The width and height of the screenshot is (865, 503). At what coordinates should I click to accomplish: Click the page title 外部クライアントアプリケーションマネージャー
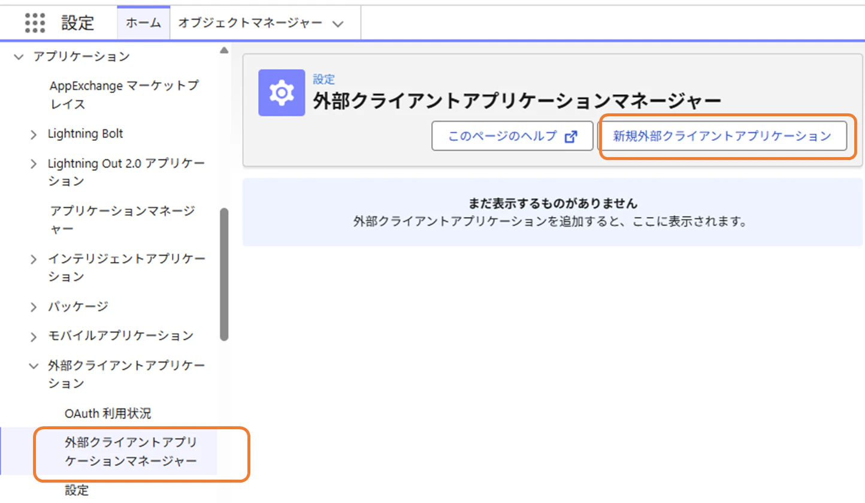click(517, 101)
